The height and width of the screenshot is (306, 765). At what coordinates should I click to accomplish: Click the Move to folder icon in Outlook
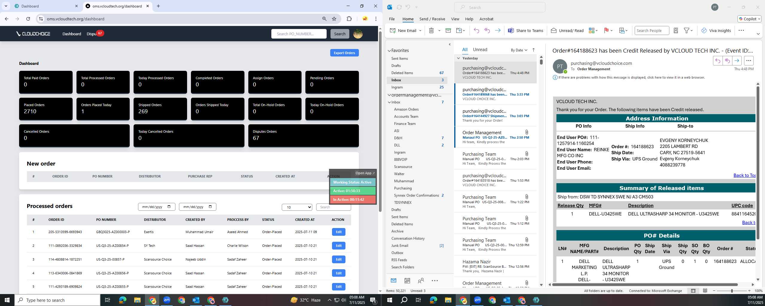[x=459, y=30]
